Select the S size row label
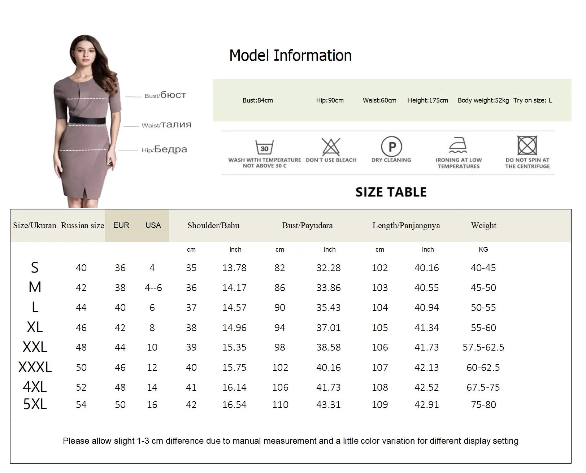This screenshot has width=586, height=473. coord(35,268)
